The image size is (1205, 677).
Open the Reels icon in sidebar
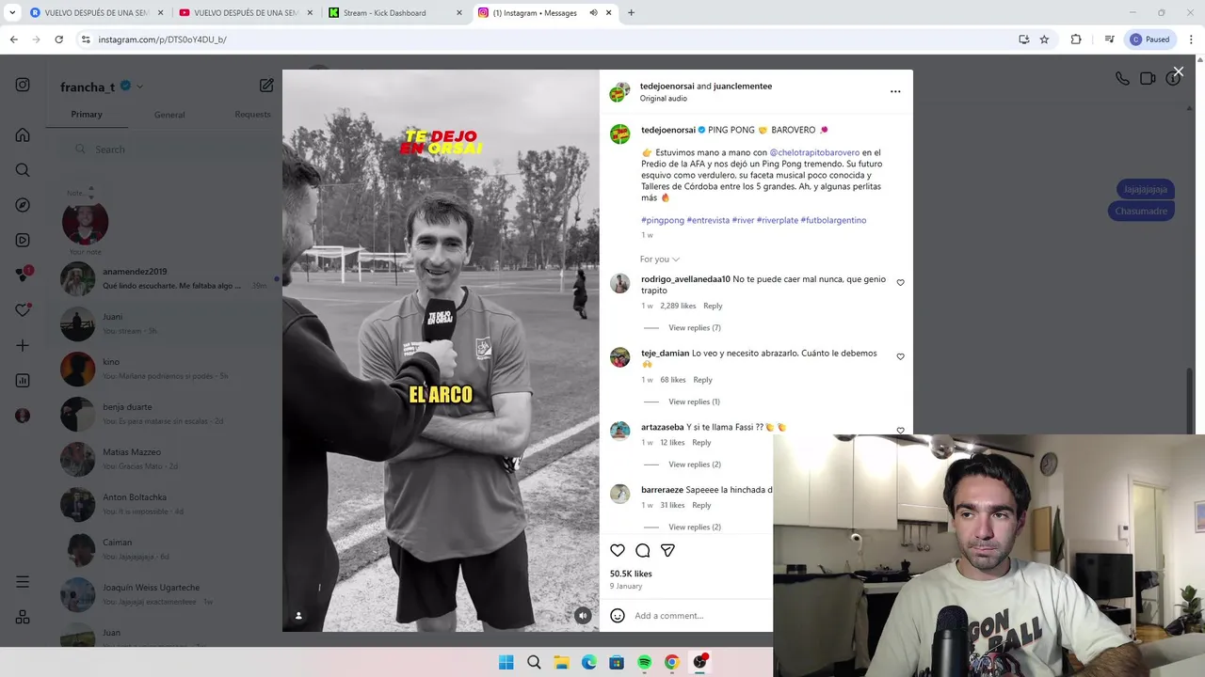23,240
